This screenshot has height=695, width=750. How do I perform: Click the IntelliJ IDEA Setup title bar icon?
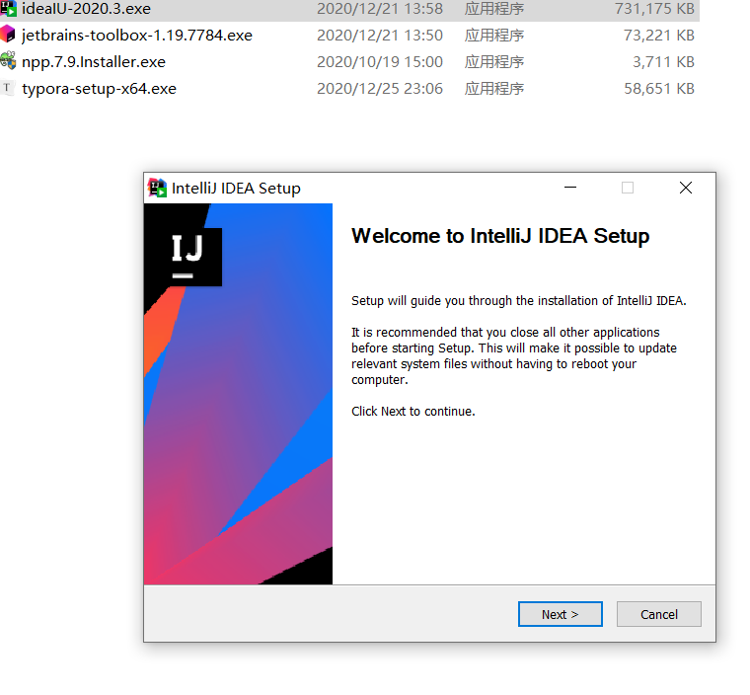pyautogui.click(x=157, y=188)
